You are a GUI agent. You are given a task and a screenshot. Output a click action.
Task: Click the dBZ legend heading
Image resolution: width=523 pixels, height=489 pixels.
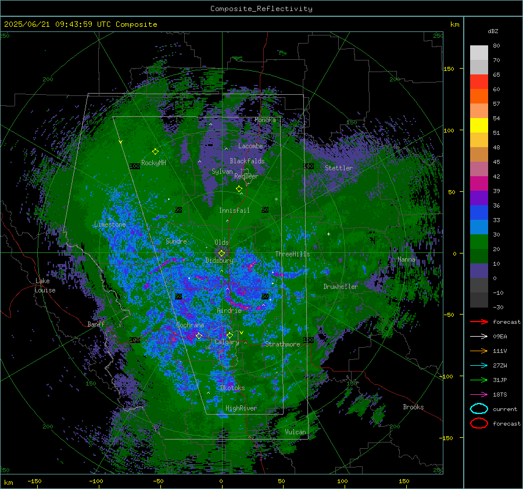[x=493, y=31]
